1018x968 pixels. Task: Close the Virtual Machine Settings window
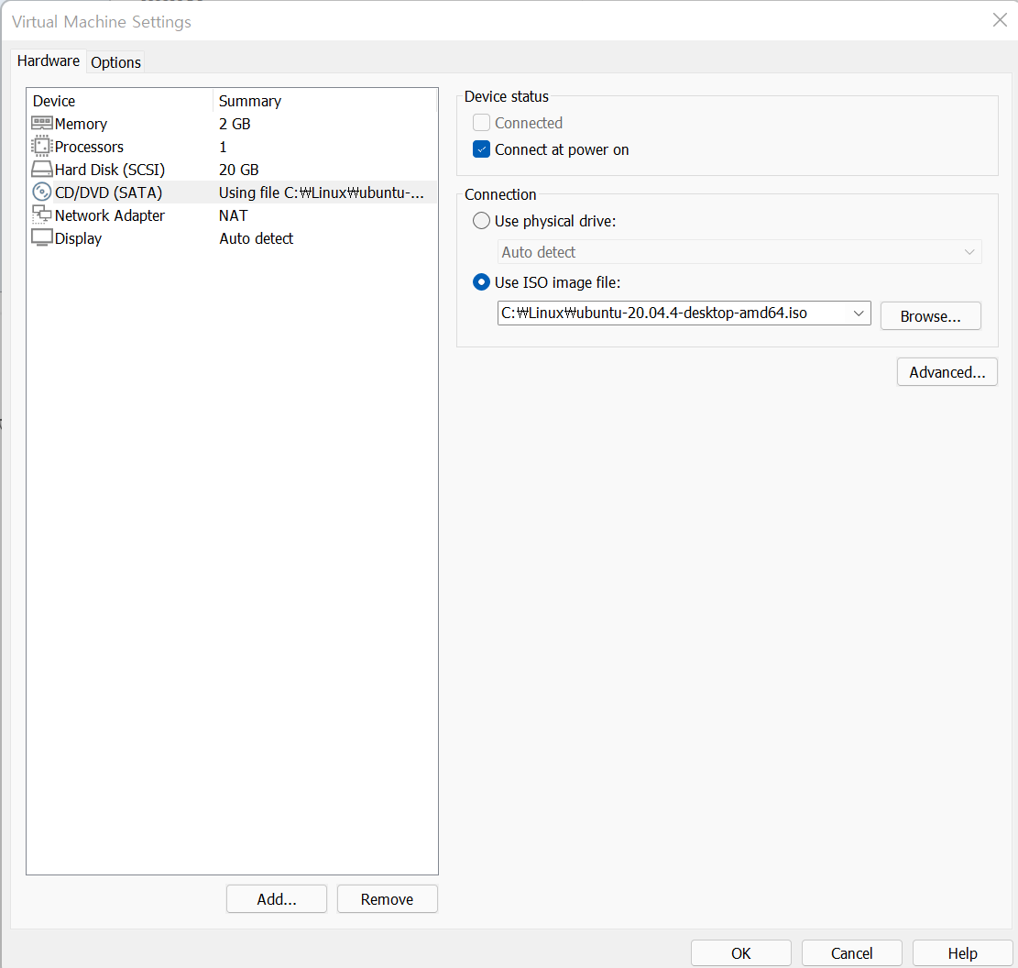[x=1000, y=20]
